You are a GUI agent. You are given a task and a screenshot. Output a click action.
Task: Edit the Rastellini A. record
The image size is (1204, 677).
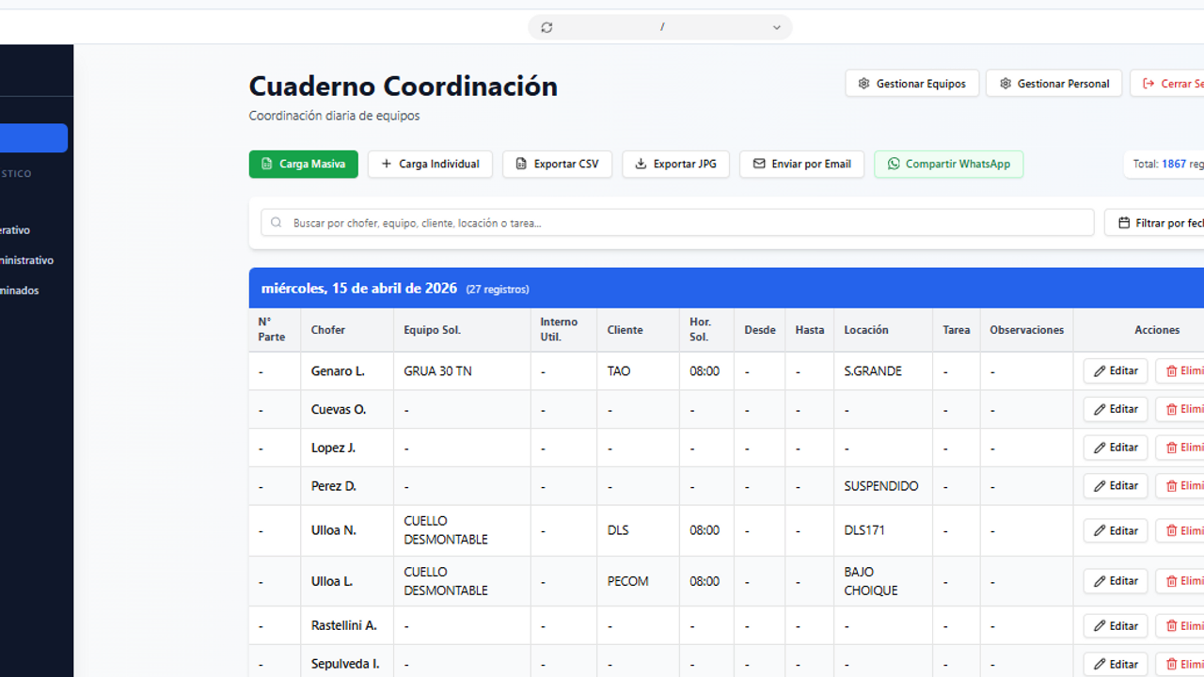(x=1116, y=625)
